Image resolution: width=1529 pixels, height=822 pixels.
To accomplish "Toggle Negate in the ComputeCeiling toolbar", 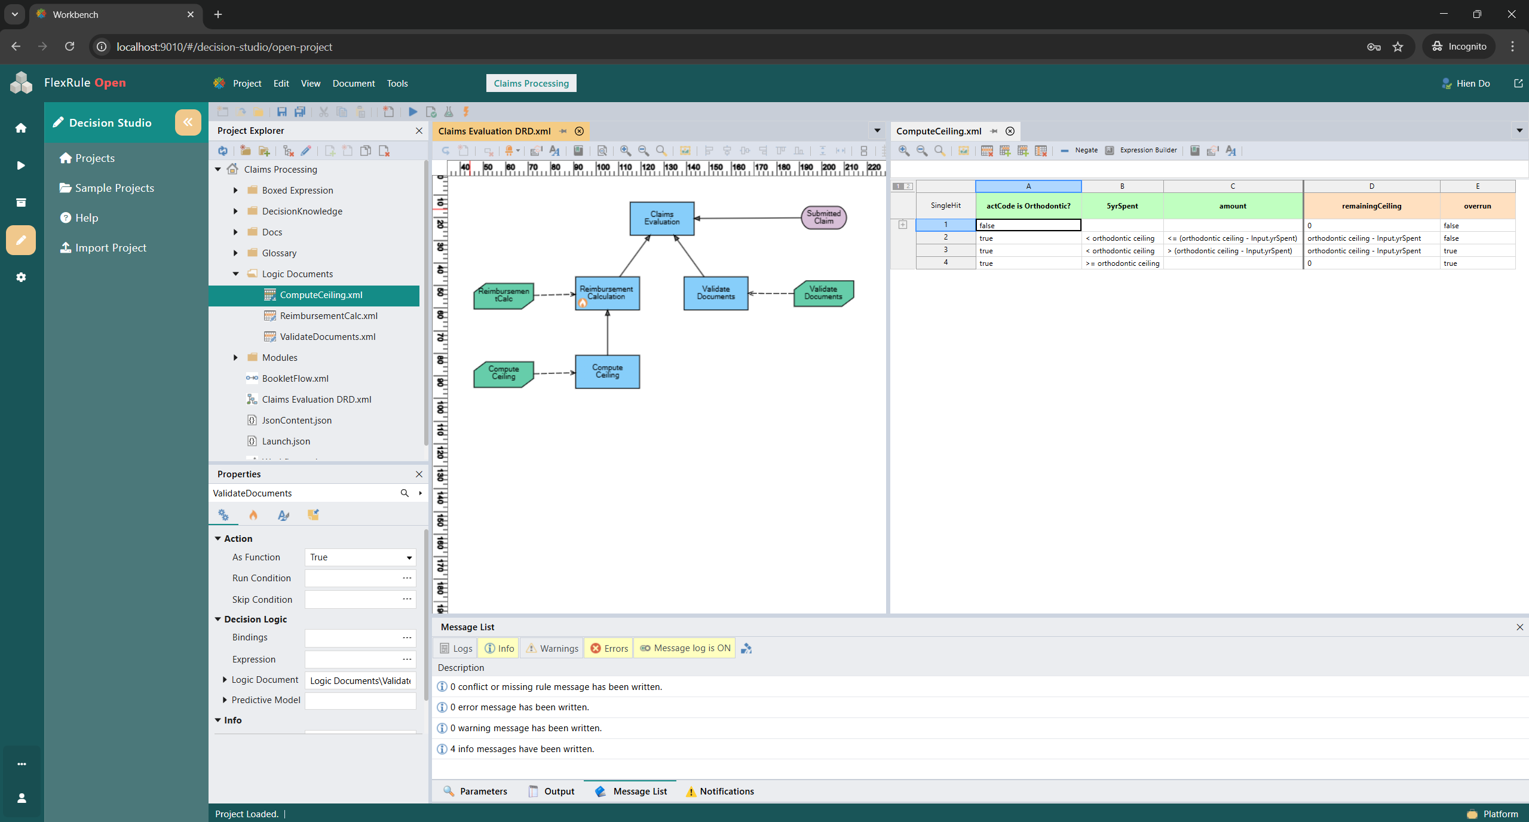I will 1079,151.
